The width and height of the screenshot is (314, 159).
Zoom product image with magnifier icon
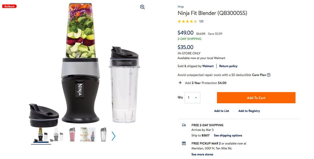142,7
